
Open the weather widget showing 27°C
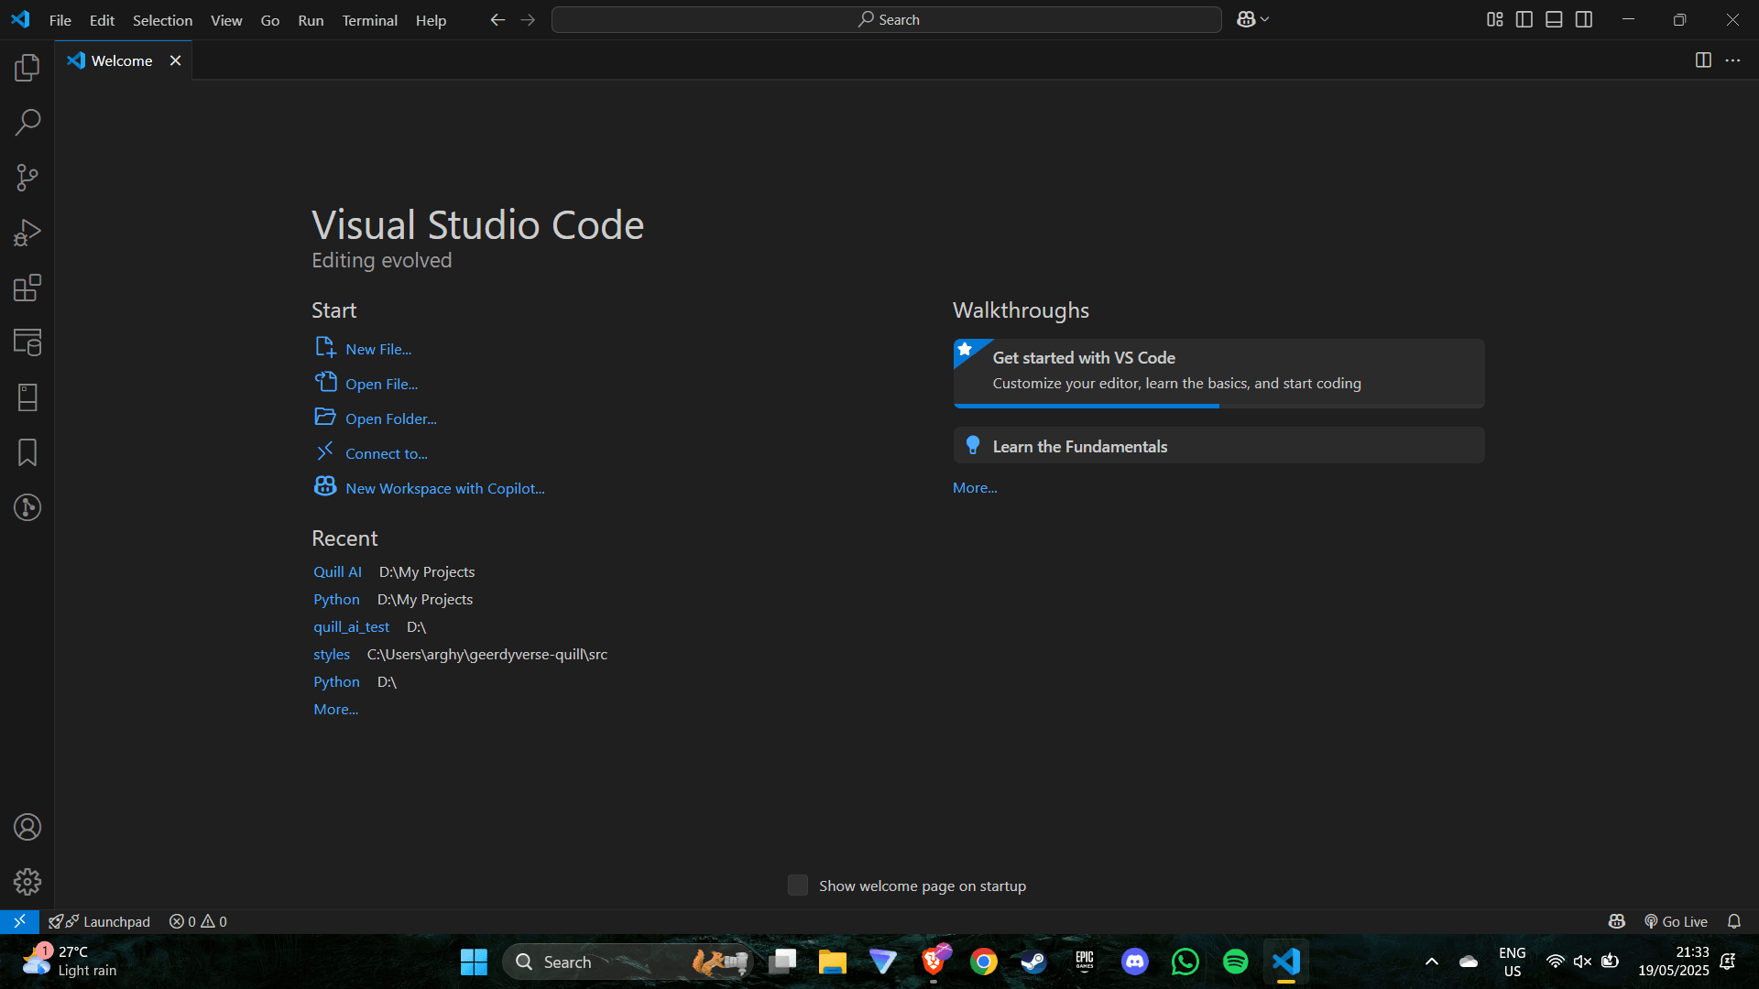click(x=70, y=962)
